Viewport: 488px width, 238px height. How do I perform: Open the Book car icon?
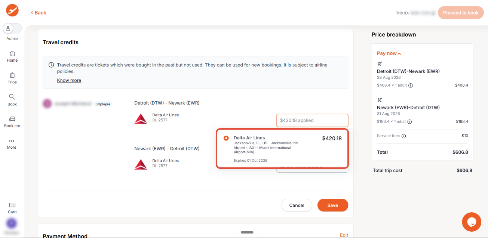pos(12,119)
